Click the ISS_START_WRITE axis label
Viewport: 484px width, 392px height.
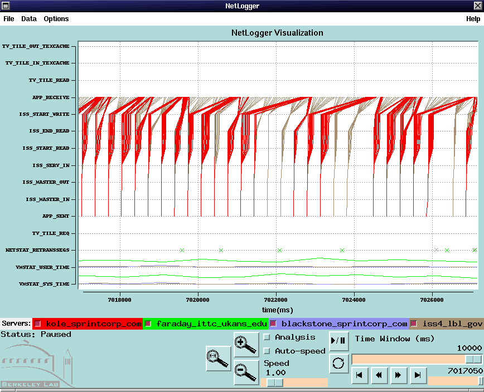(x=44, y=114)
